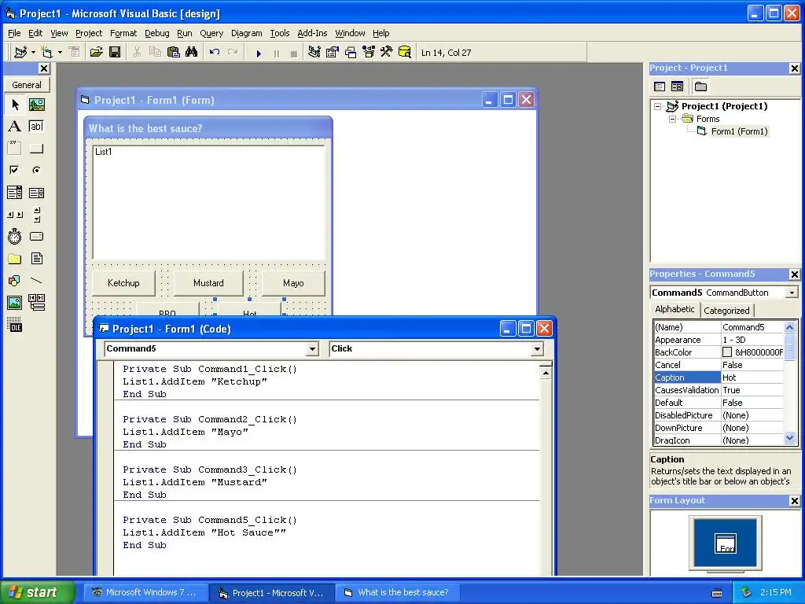Select Form1 (Form1) in project tree
Screen dimensions: 805x604
click(739, 132)
